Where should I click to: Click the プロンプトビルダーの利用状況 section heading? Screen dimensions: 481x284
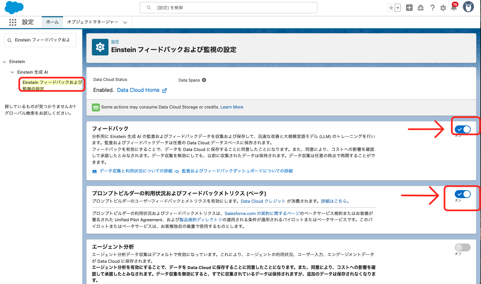tap(179, 193)
